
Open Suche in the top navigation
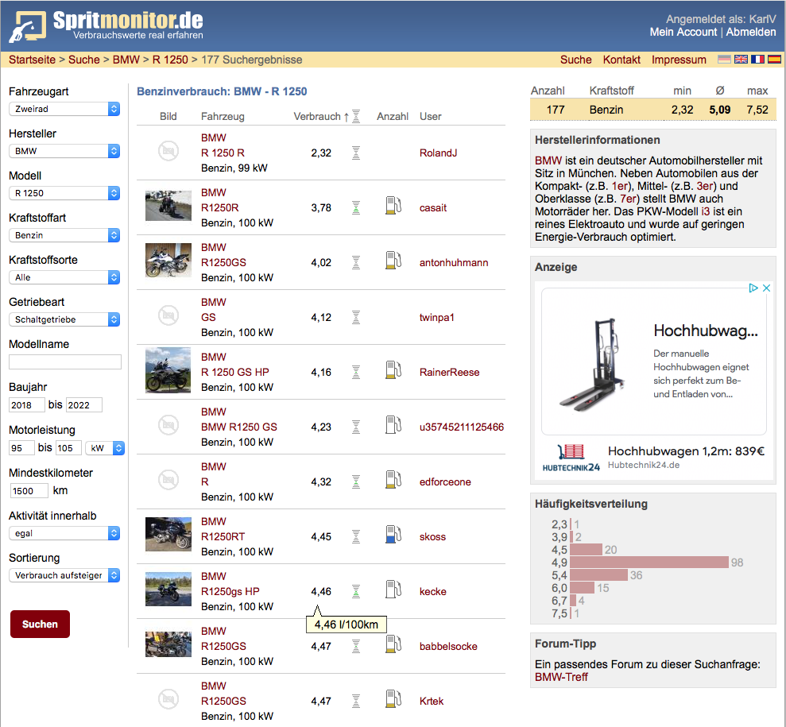[575, 60]
